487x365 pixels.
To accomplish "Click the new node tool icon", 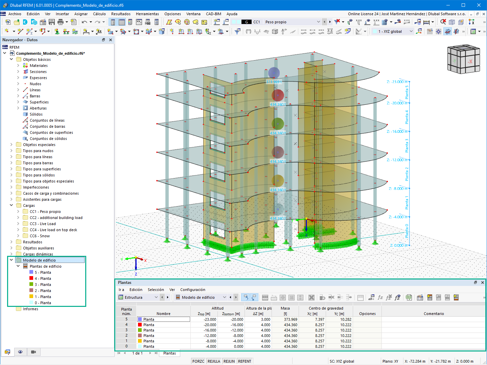I will point(6,31).
